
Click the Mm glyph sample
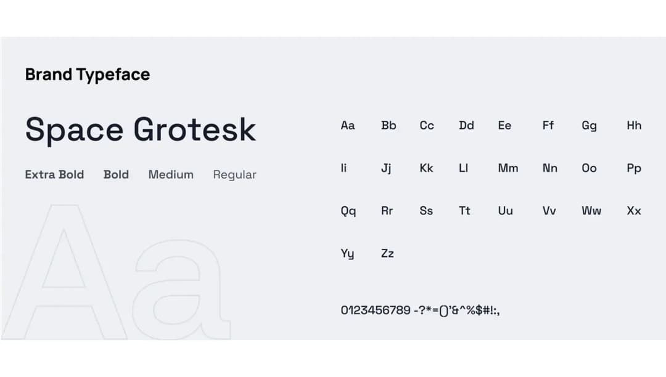click(x=508, y=168)
